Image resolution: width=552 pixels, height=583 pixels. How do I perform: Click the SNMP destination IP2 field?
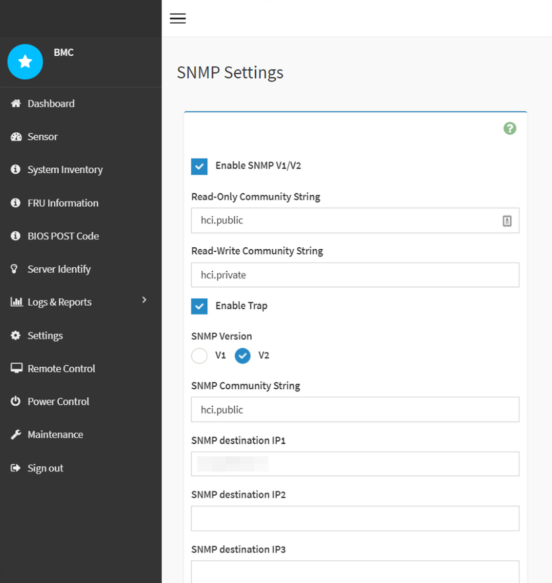pos(355,518)
